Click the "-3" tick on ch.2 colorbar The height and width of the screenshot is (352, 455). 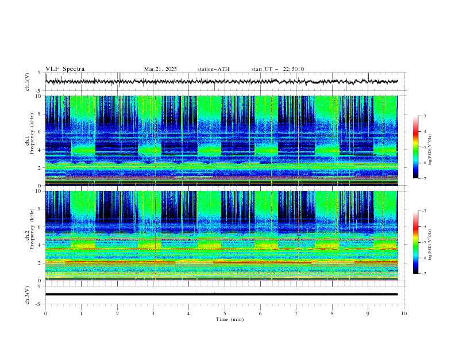click(x=423, y=211)
